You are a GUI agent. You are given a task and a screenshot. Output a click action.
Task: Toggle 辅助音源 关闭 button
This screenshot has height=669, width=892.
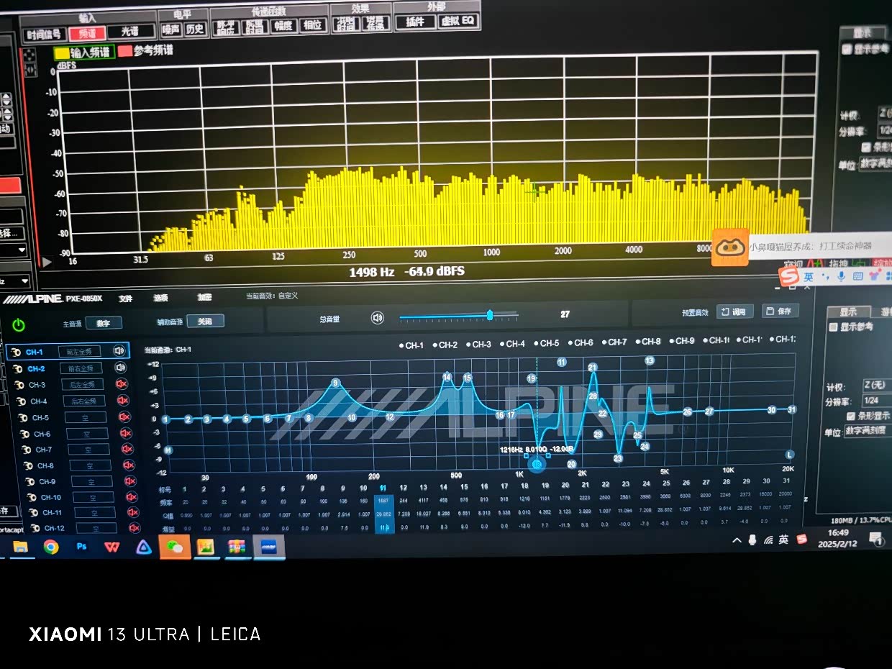tap(205, 322)
